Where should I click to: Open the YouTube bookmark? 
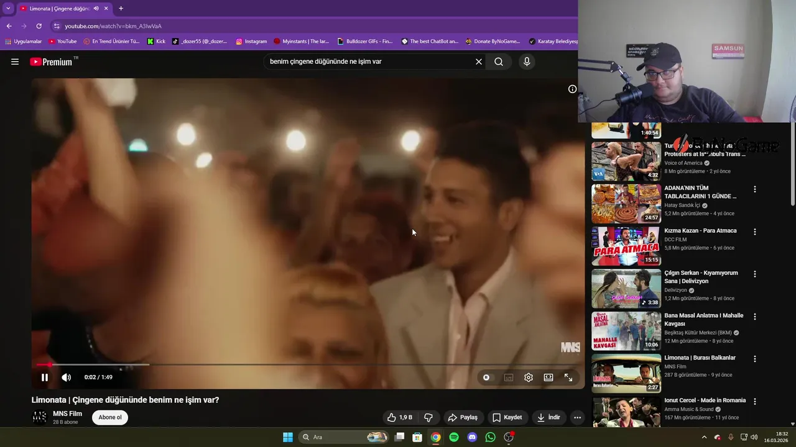pos(62,42)
